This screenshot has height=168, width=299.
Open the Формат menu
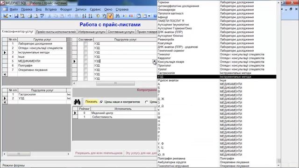(x=66, y=9)
